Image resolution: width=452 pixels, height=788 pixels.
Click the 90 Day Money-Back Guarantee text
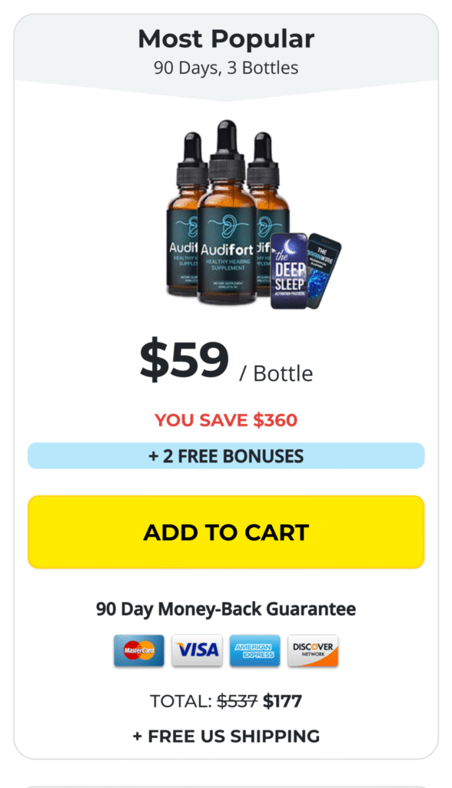226,609
